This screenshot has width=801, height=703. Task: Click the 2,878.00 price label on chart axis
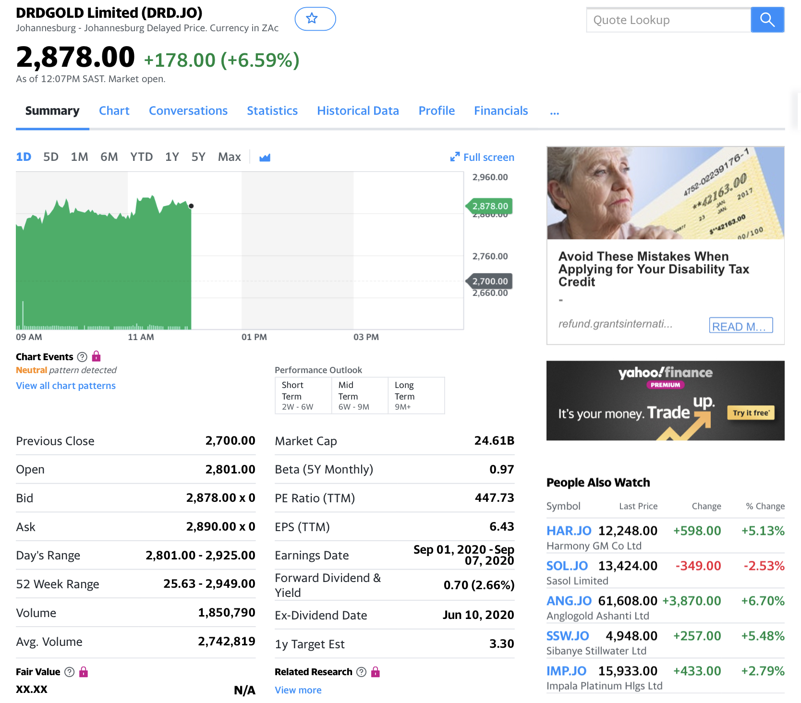[489, 206]
